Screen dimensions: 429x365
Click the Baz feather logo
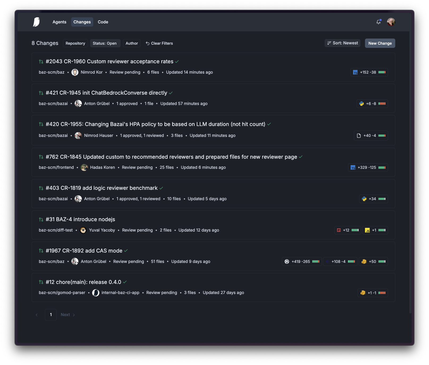tap(36, 22)
